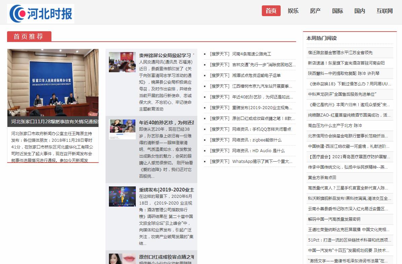This screenshot has height=264, width=402.
Task: Open list item 重磅发布|2019-2020业主视角
Action: coord(262,108)
